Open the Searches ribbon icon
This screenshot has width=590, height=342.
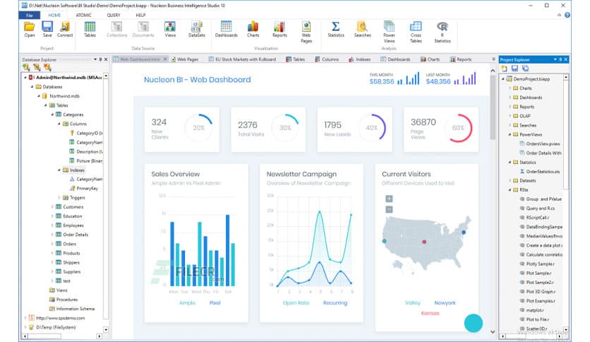point(362,30)
